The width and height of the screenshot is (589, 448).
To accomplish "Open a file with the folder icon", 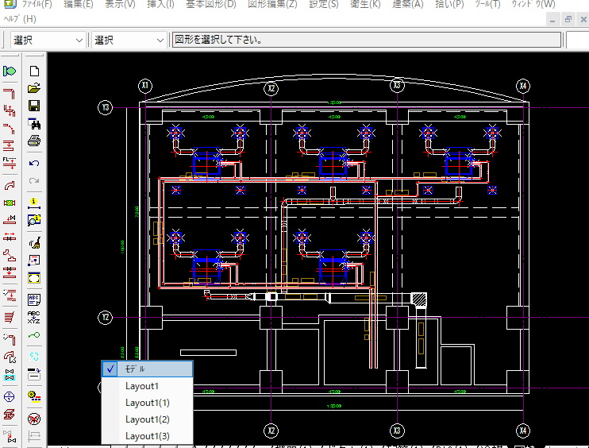I will [x=34, y=88].
